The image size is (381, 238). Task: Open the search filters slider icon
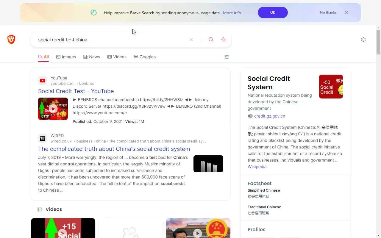[227, 57]
